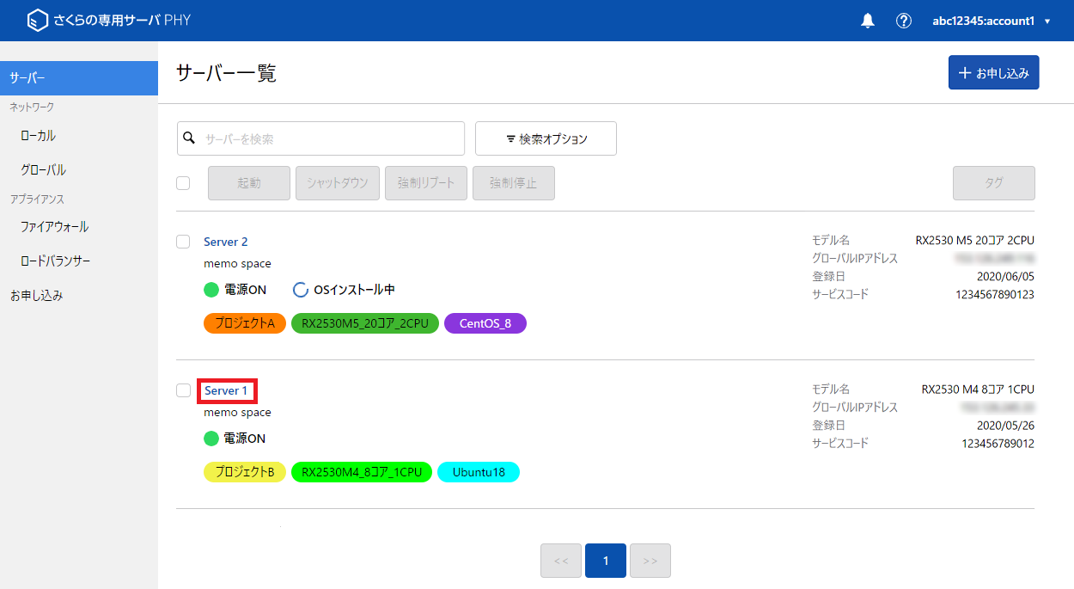Viewport: 1074px width, 589px height.
Task: Click Server 2's green power ON indicator
Action: coord(211,290)
